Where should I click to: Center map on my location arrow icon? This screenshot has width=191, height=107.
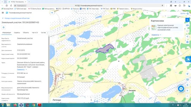click(x=187, y=74)
